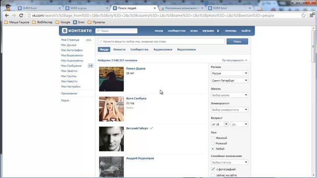Open the Миша Гашков bookmark folder

[x=17, y=22]
